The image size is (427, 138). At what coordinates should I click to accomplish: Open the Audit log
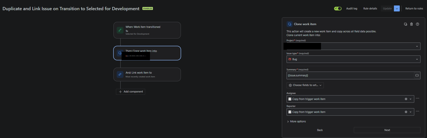pyautogui.click(x=352, y=8)
